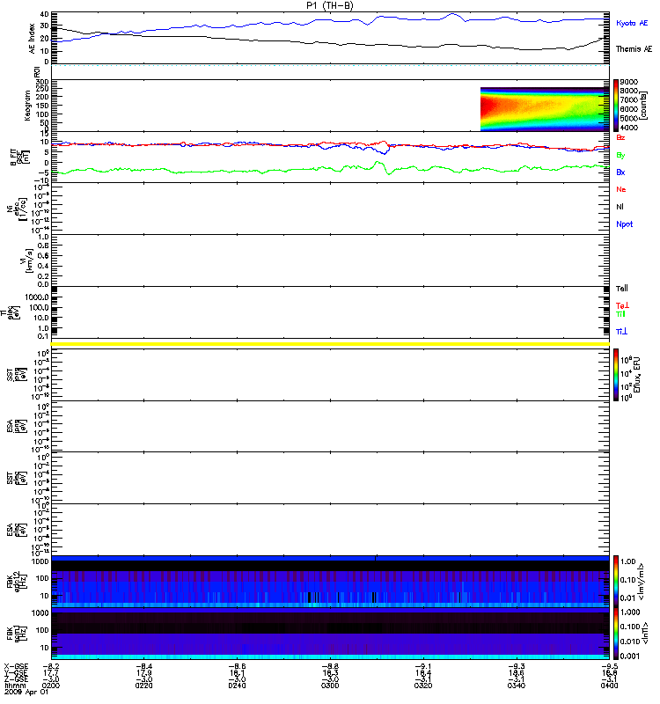
Task: Click the FBK edc12 spectrogram panel
Action: point(331,582)
